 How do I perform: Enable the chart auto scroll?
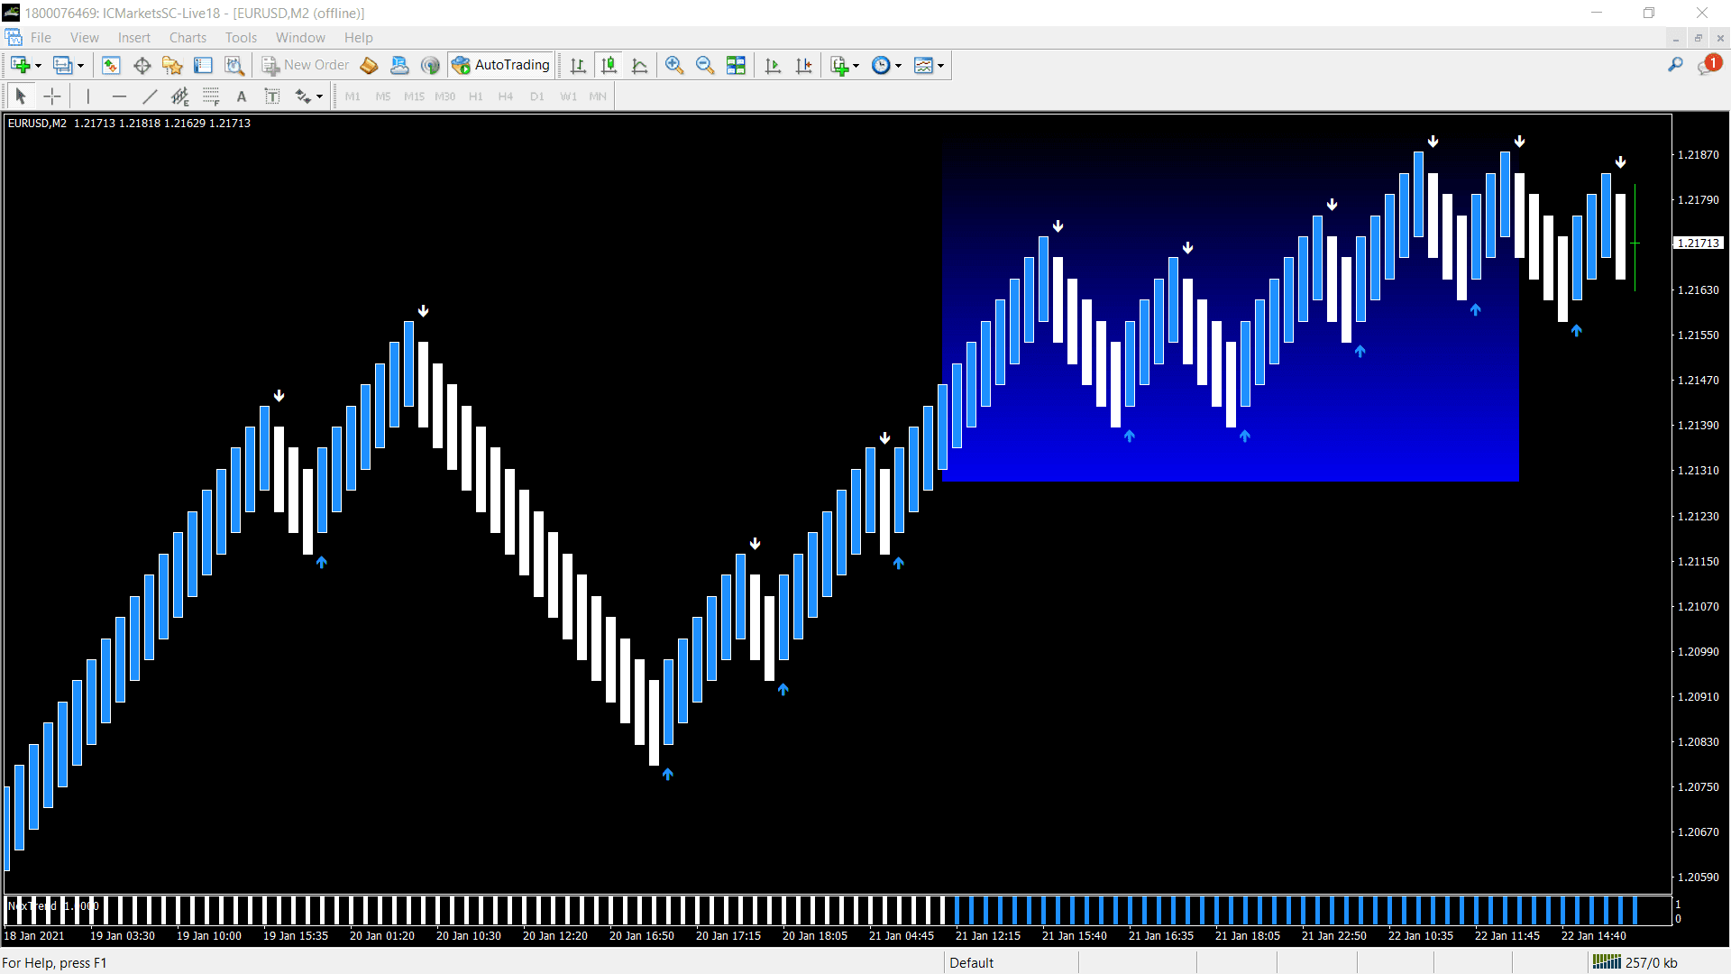[773, 65]
